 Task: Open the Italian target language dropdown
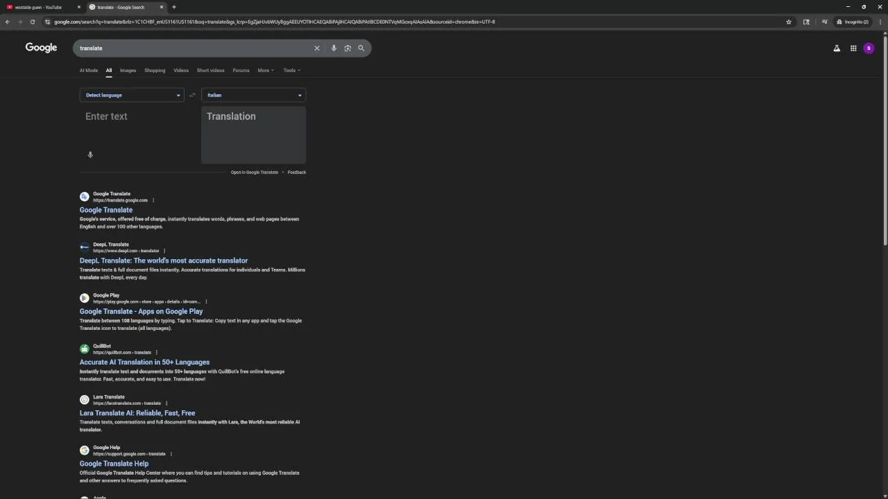pos(253,95)
